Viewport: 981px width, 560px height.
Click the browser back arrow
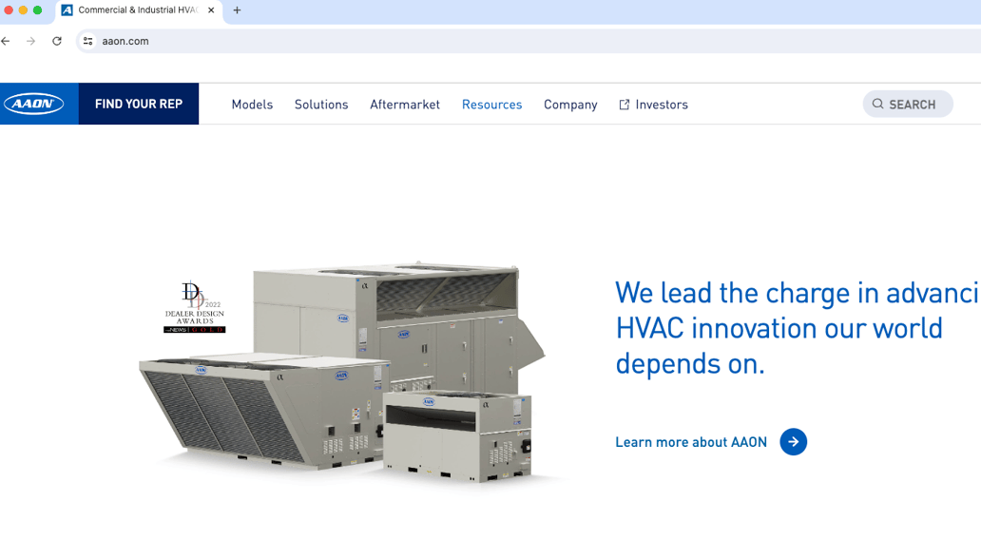tap(9, 41)
